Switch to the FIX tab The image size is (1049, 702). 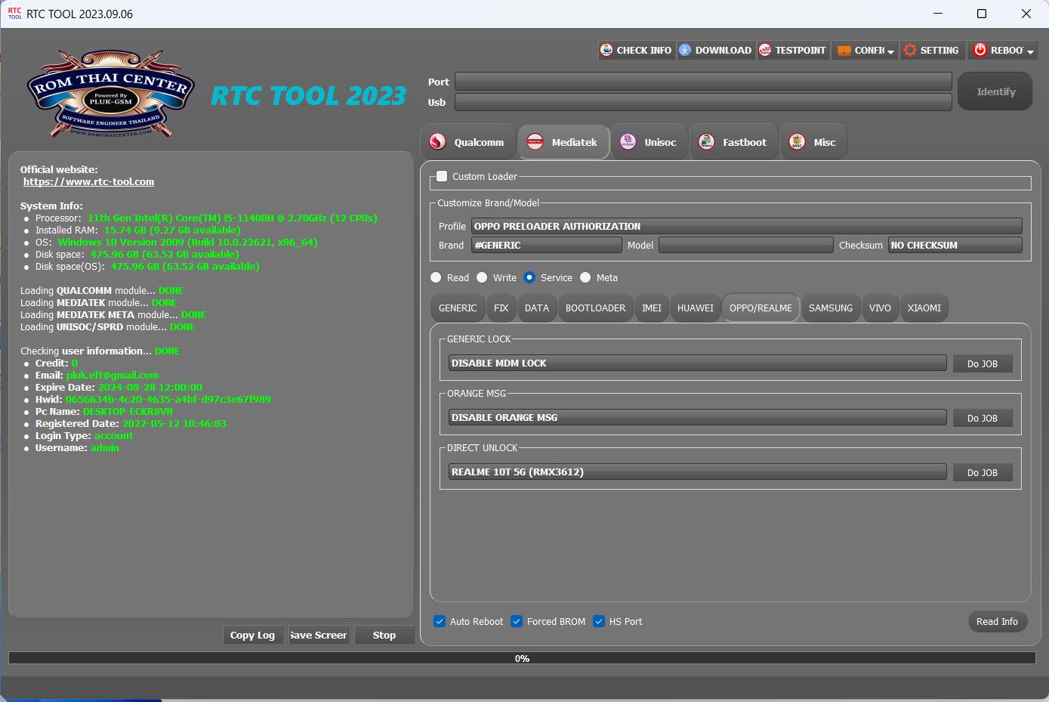click(501, 308)
